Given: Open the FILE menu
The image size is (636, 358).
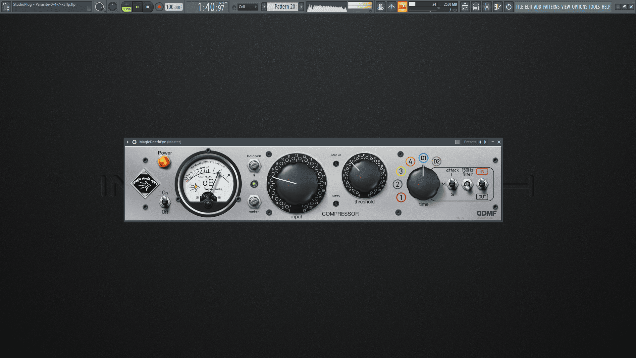Looking at the screenshot, I should (520, 7).
